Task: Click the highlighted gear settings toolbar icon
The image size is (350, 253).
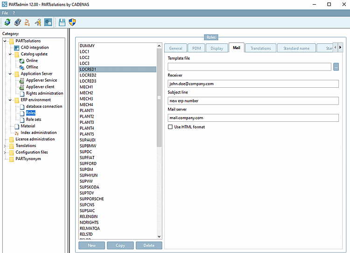Action: (48, 22)
